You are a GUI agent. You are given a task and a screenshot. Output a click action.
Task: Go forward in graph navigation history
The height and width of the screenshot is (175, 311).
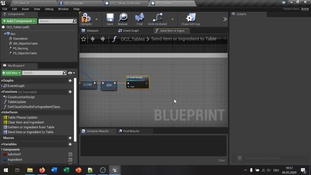click(x=103, y=39)
